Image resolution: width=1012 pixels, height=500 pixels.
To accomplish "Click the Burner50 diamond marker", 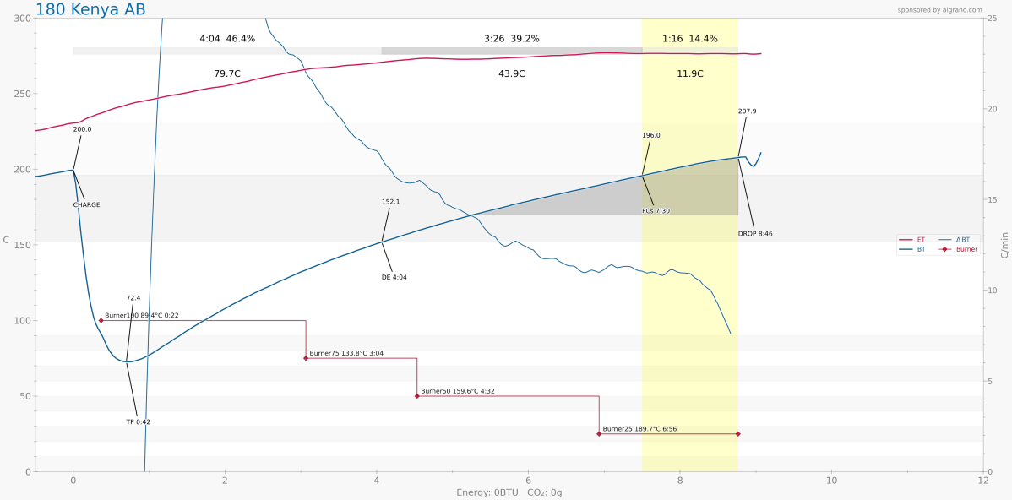I will (x=417, y=395).
